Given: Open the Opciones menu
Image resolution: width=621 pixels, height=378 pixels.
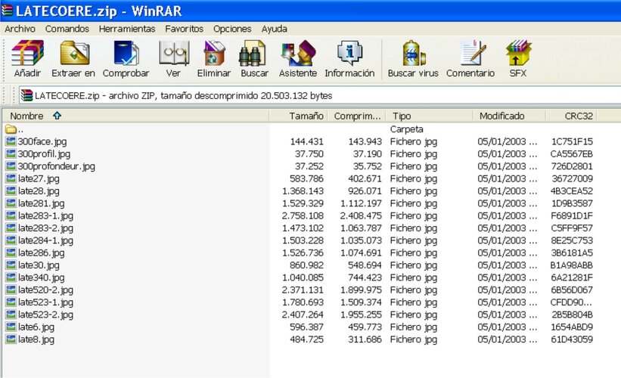Looking at the screenshot, I should [x=232, y=29].
